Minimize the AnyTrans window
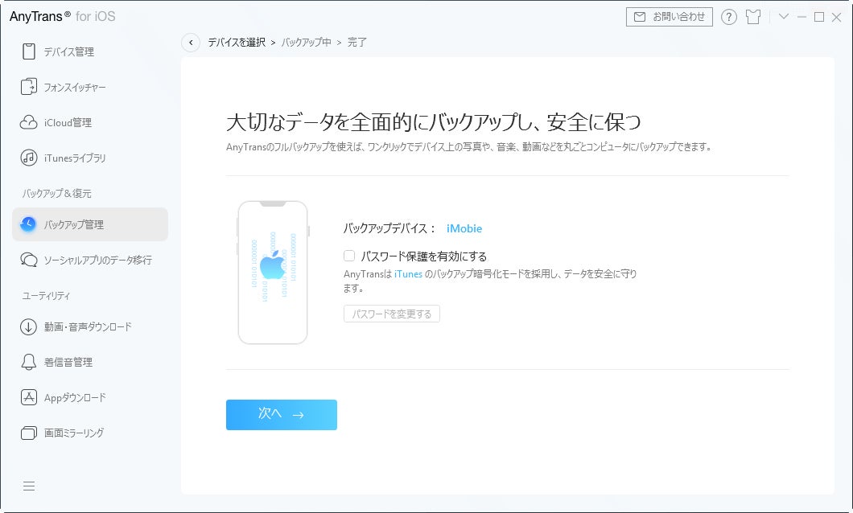 [801, 17]
